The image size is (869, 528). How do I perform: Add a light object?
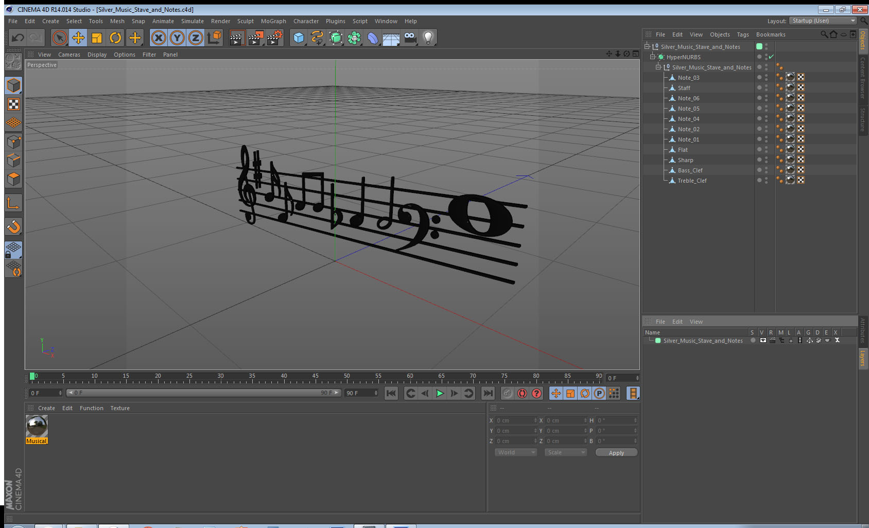tap(428, 38)
